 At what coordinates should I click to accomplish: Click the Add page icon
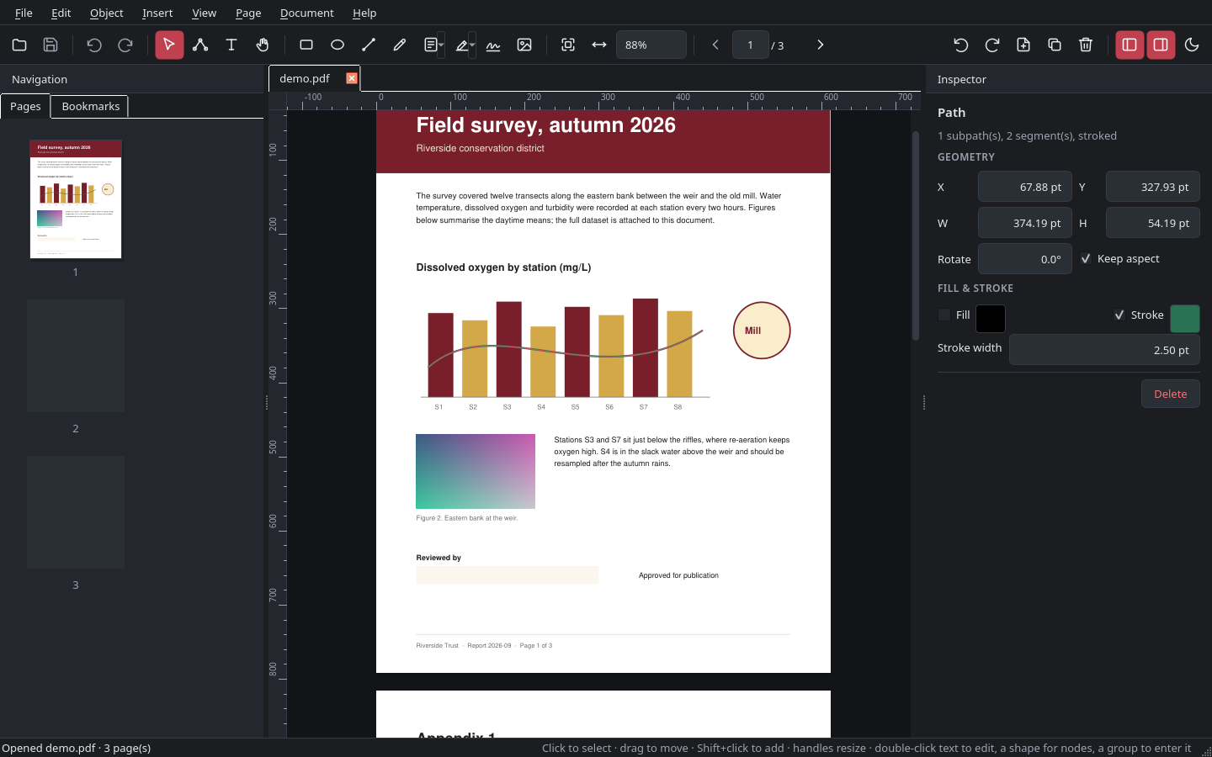point(1023,45)
